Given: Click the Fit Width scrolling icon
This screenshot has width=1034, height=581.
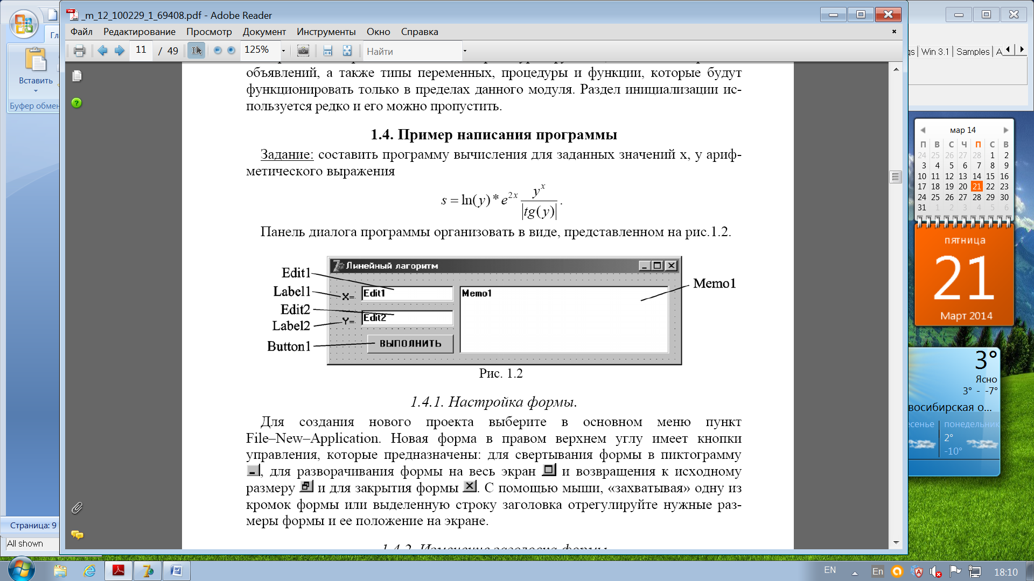Looking at the screenshot, I should click(327, 51).
